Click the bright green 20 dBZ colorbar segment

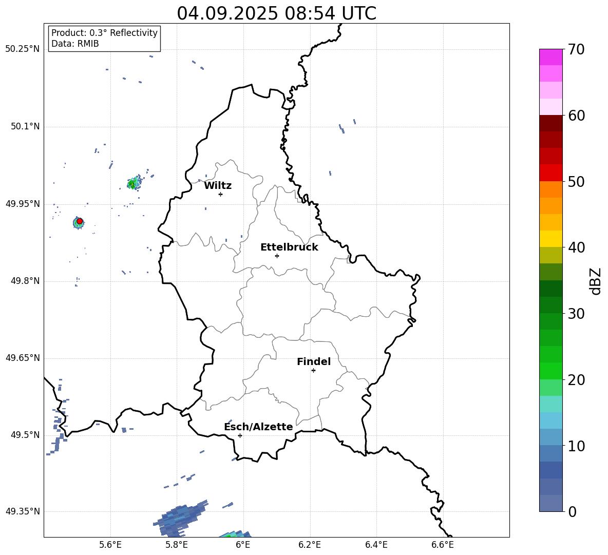click(x=550, y=371)
